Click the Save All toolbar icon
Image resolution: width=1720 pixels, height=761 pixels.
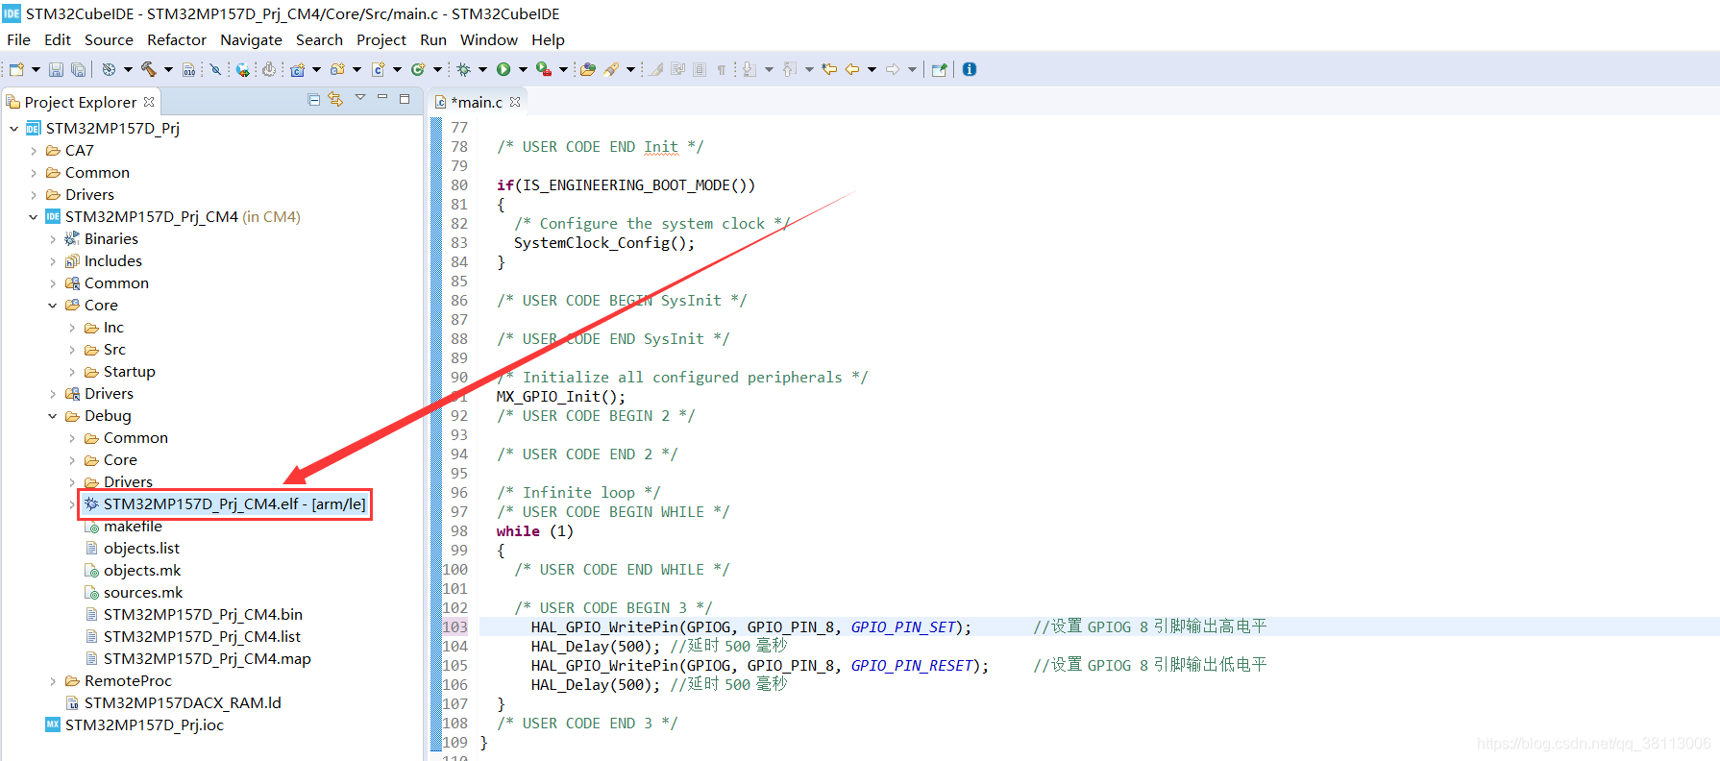pyautogui.click(x=79, y=69)
